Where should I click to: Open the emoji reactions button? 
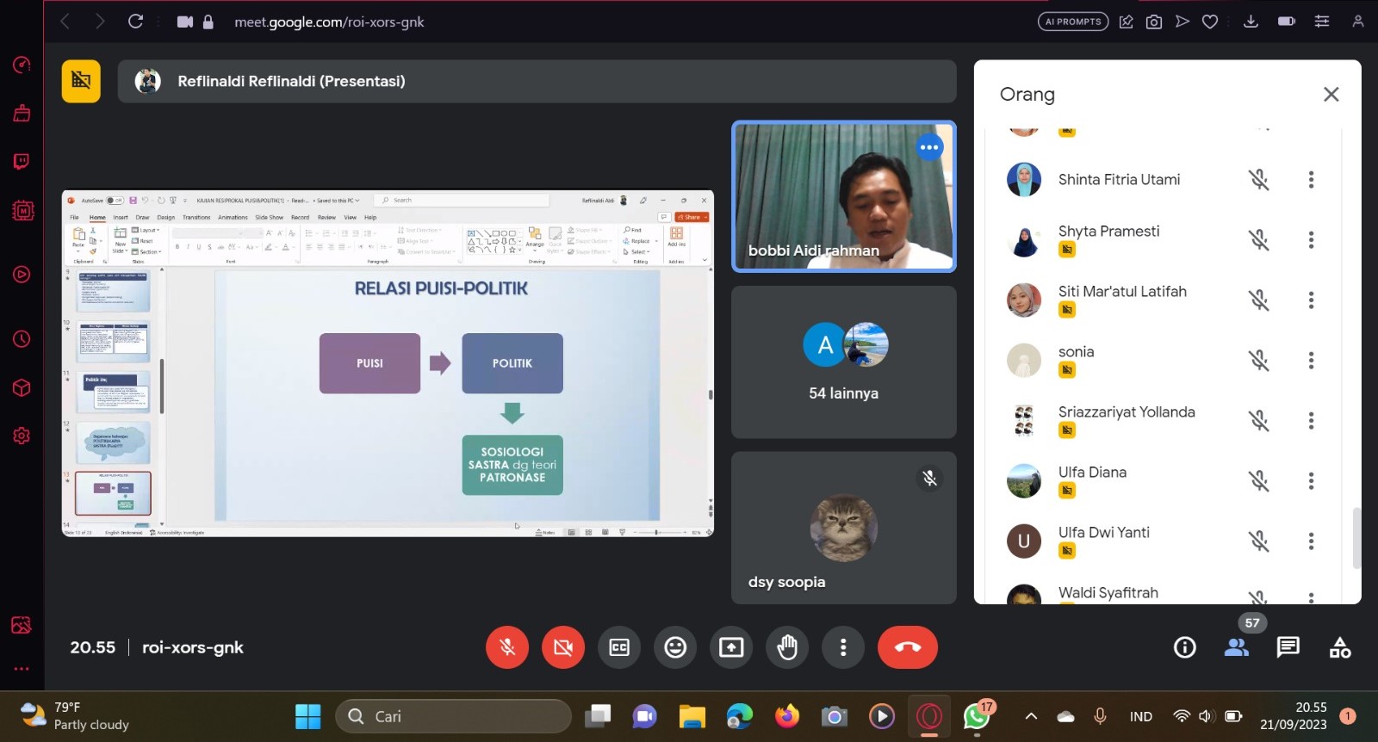point(675,647)
